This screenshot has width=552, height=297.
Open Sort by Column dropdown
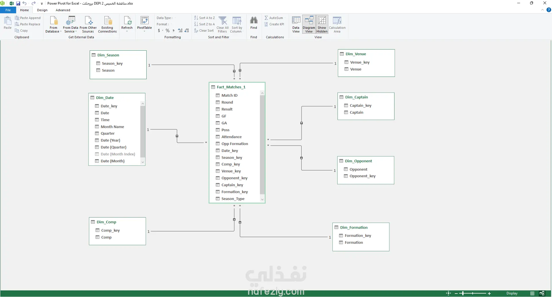click(237, 24)
